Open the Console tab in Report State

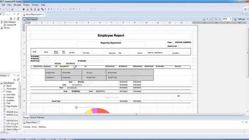click(27, 127)
